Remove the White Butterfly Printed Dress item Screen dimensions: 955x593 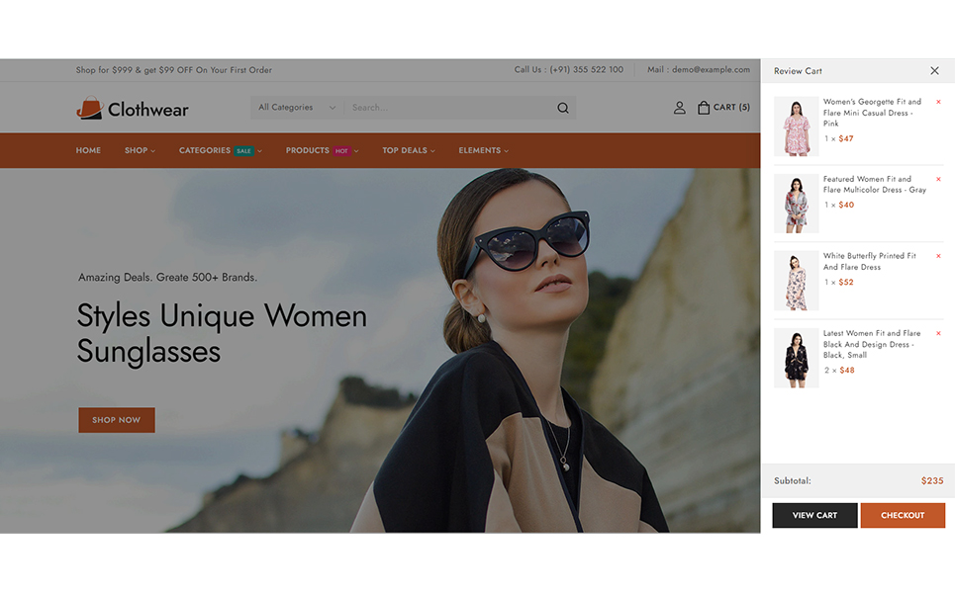pos(938,256)
